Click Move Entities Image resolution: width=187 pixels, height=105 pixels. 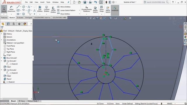(x=64, y=14)
